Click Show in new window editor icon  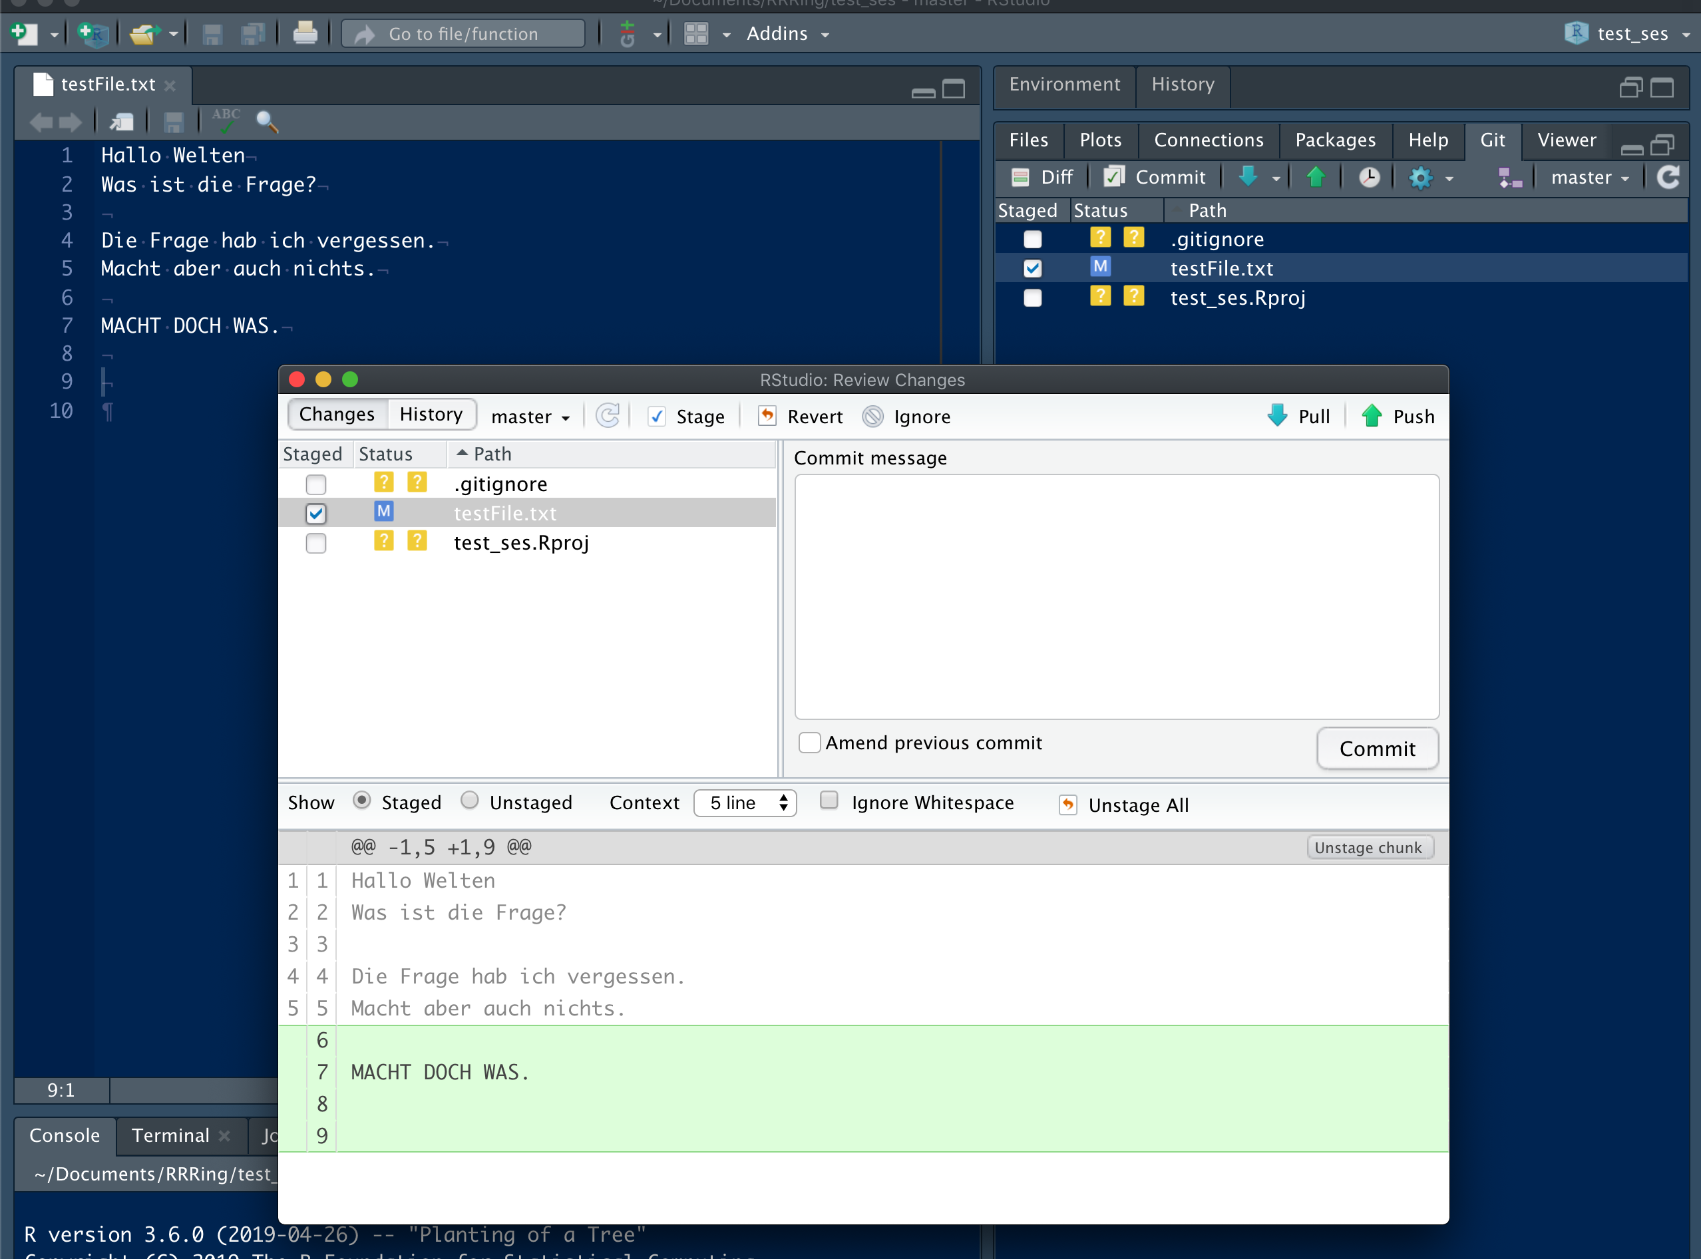coord(121,121)
